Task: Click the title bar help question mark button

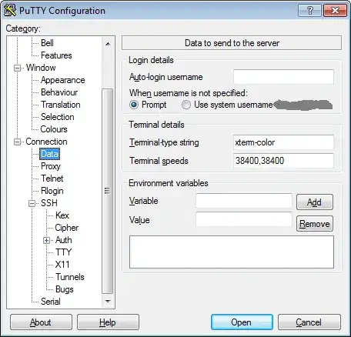Action: point(309,11)
